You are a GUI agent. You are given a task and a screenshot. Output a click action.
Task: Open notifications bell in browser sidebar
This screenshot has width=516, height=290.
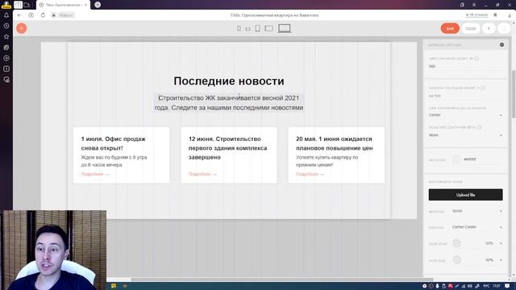coord(6,15)
